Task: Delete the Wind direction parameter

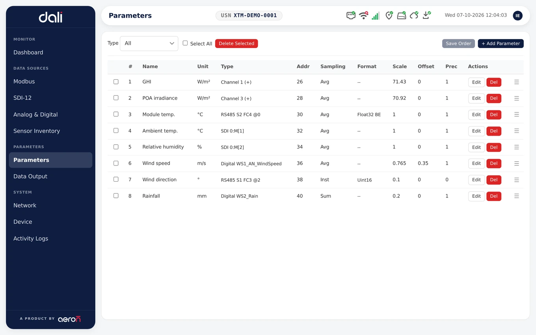Action: (x=494, y=180)
